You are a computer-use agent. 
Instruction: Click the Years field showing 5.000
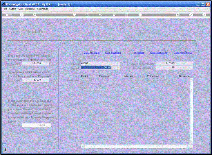35,80
